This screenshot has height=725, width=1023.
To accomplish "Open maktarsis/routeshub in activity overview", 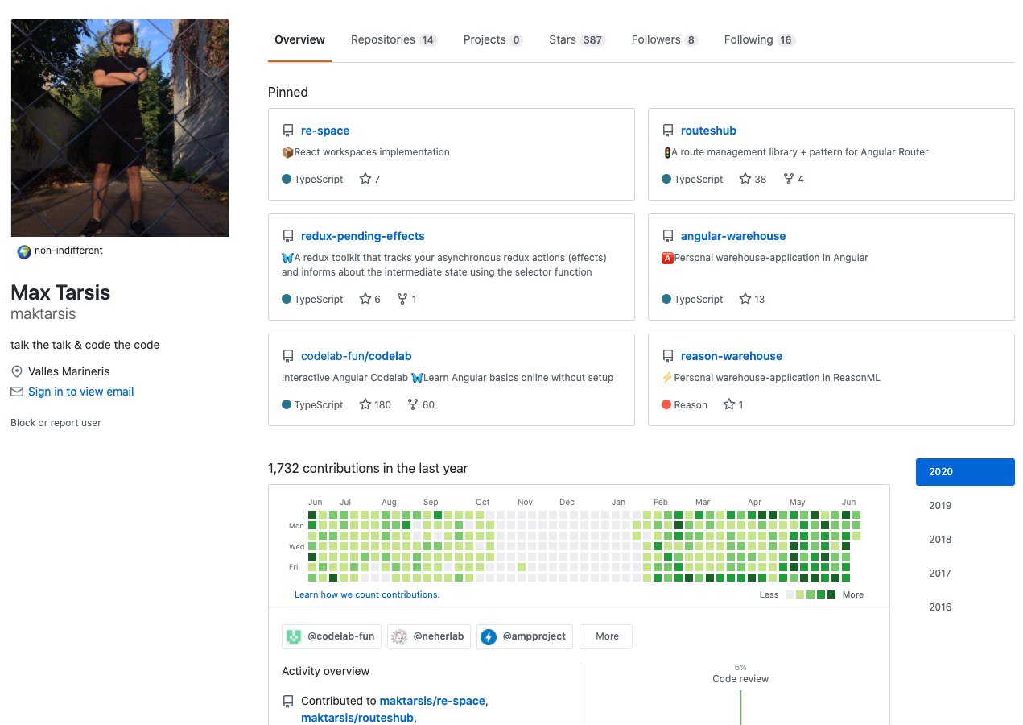I will 357,718.
